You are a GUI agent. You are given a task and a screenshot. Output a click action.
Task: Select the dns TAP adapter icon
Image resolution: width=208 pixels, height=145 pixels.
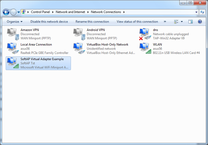click(145, 34)
